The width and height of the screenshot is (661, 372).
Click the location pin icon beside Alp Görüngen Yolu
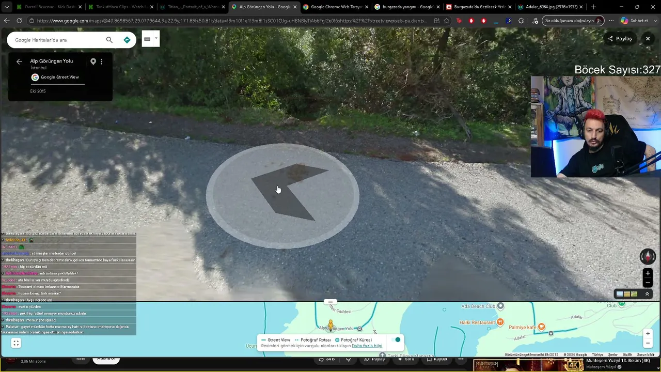pyautogui.click(x=93, y=61)
